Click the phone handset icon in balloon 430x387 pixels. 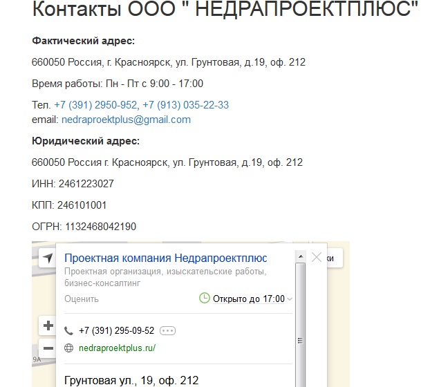(x=68, y=330)
